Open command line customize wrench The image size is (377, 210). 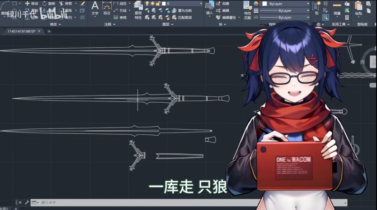[x=27, y=203]
